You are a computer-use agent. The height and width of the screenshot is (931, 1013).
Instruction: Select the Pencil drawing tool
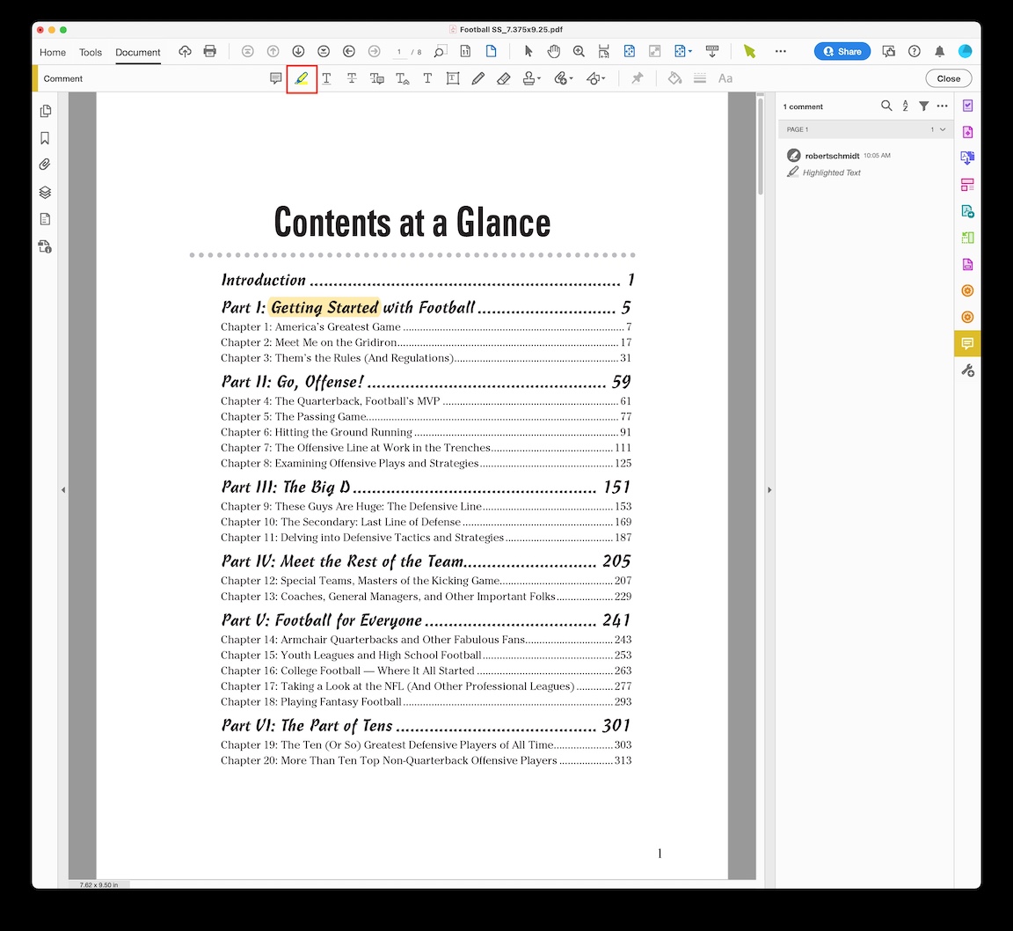(478, 78)
